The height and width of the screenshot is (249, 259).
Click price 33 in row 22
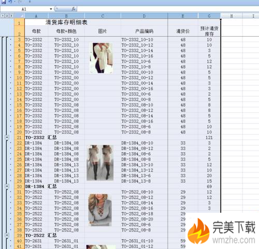183,143
